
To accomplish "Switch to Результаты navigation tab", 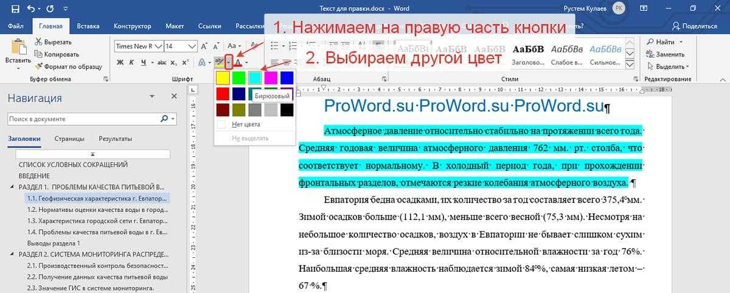I will click(x=116, y=139).
